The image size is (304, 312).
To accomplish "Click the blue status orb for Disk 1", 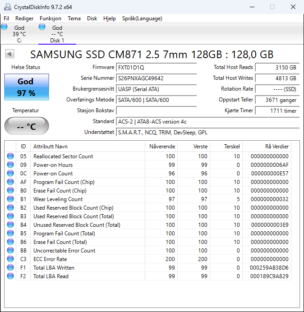I will pyautogui.click(x=42, y=27).
